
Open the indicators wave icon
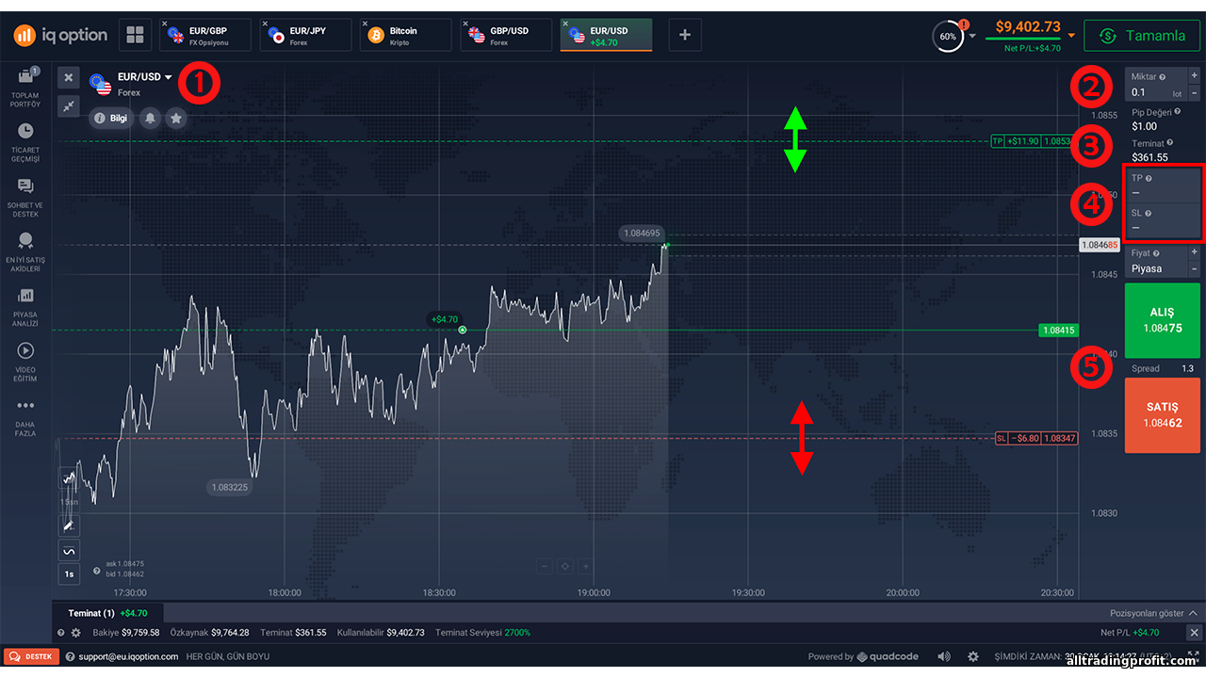(69, 551)
